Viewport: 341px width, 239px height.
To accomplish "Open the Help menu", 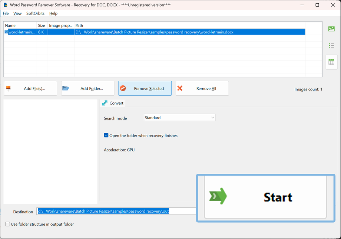I will click(53, 13).
